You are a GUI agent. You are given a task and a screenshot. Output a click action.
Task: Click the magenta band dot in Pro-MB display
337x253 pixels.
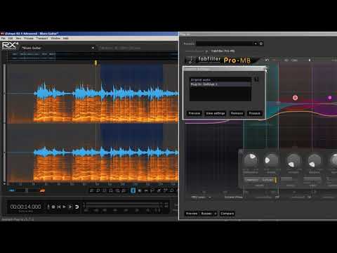click(x=330, y=98)
